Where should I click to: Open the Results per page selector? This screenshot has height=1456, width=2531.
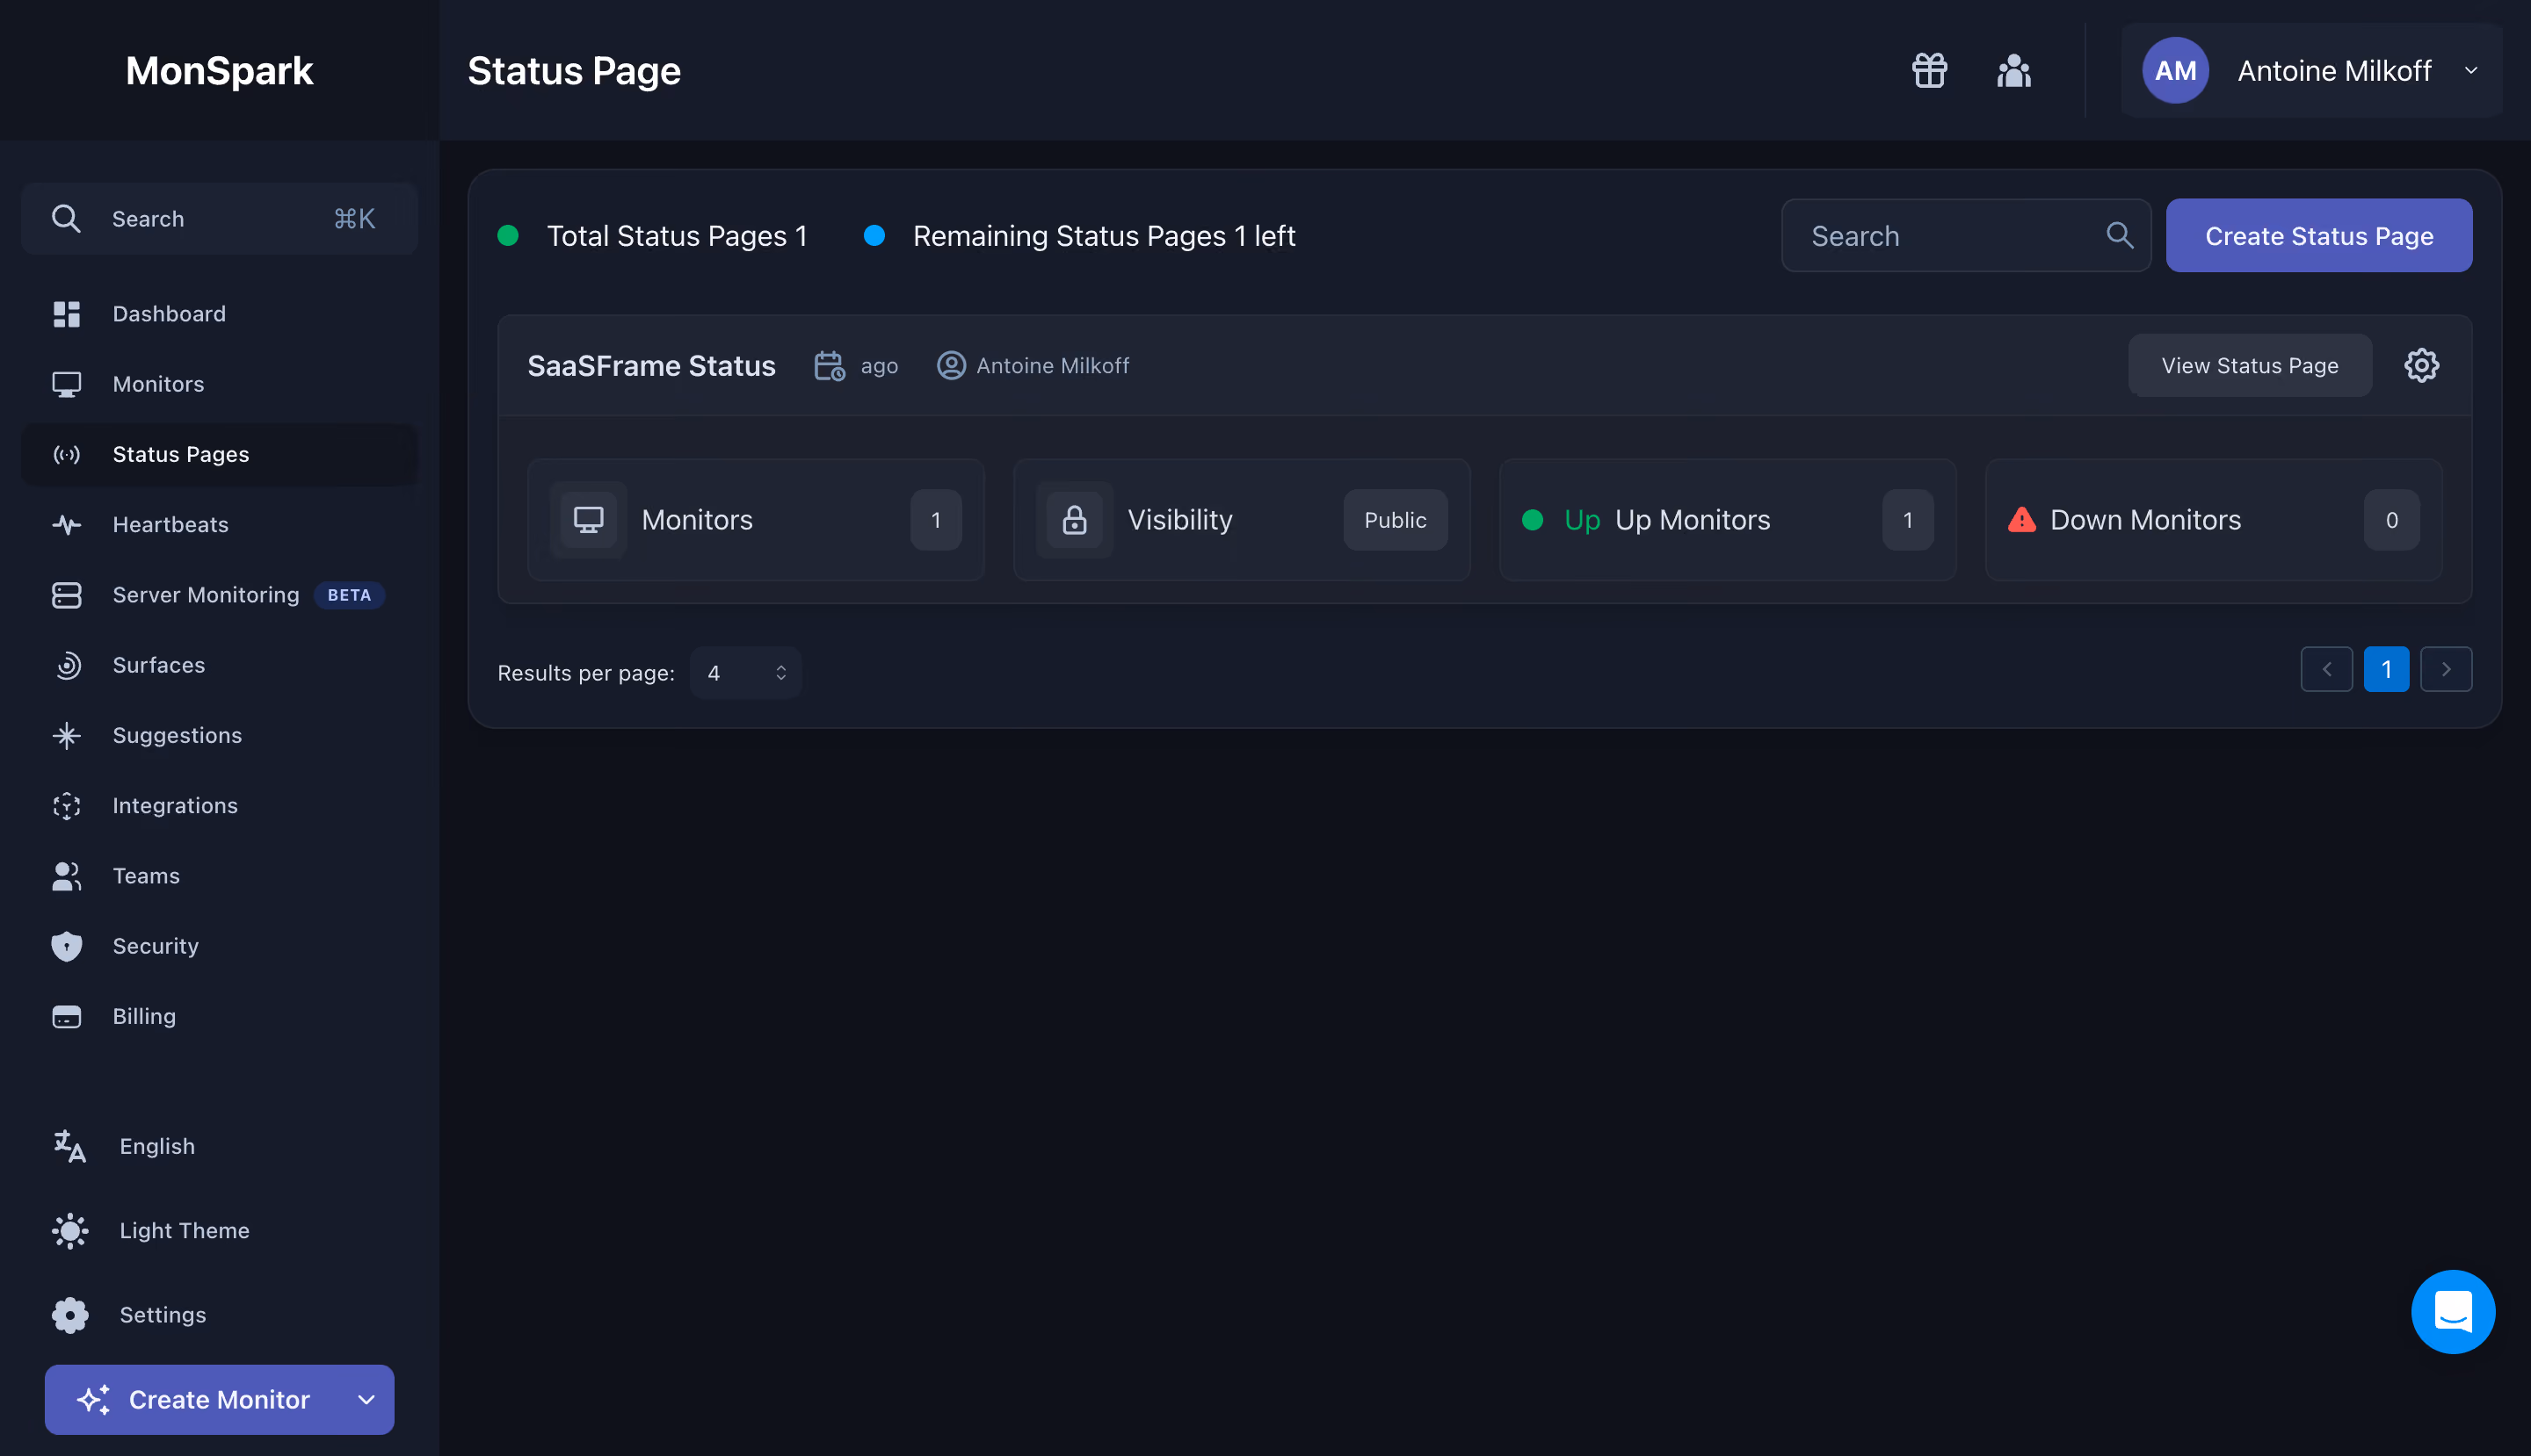click(x=745, y=673)
